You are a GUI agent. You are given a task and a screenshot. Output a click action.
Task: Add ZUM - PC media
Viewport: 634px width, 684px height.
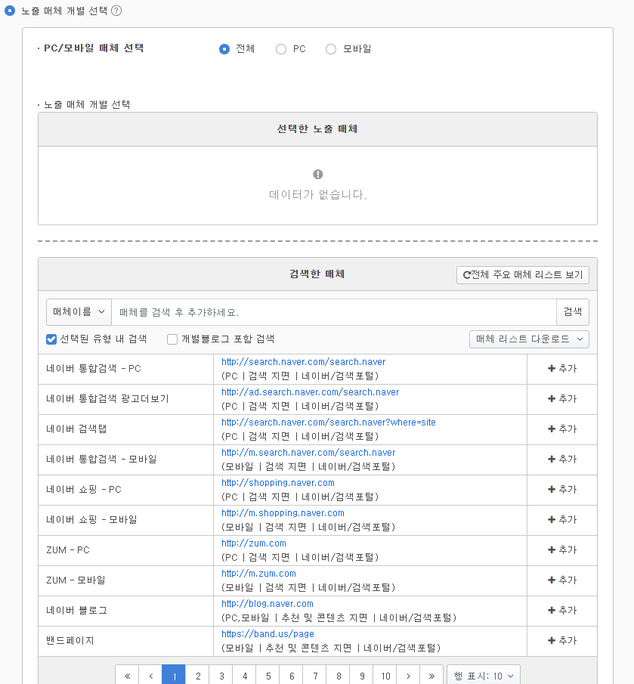pyautogui.click(x=562, y=549)
